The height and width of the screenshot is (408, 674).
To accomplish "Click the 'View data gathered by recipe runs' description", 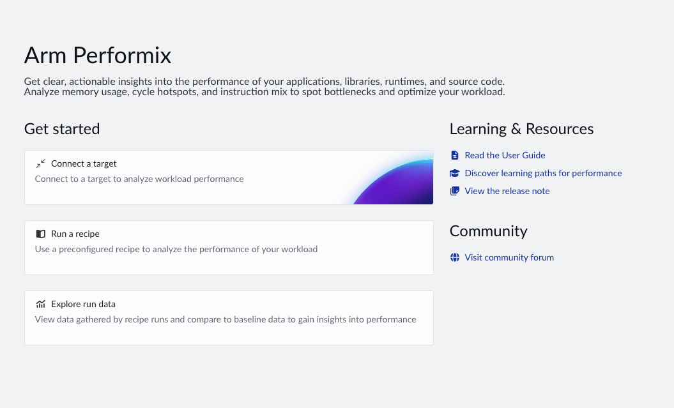I will [226, 319].
